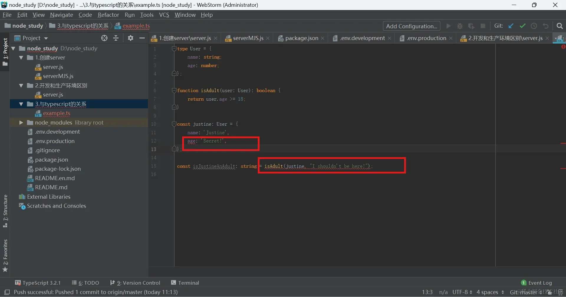Viewport: 566px width, 297px height.
Task: Click the Debug bug icon
Action: tap(460, 26)
